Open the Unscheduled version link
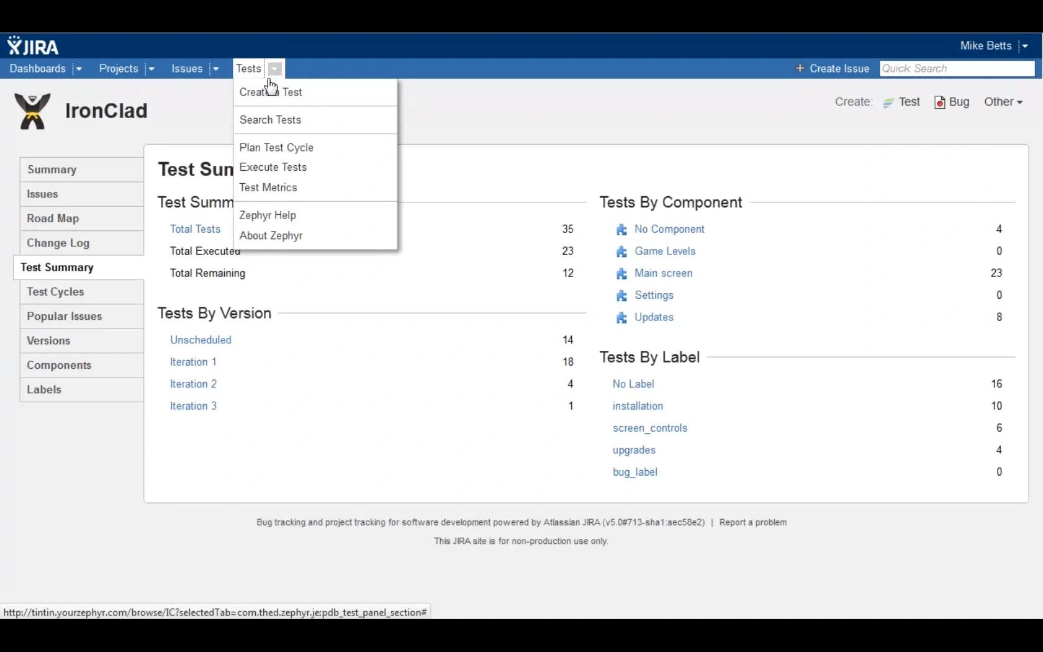 [201, 340]
